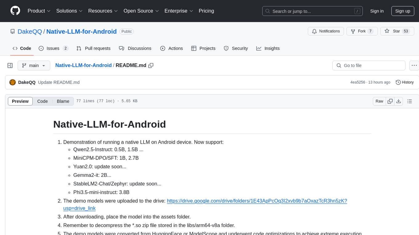Viewport: 419px width, 235px height.
Task: Open the Issues tab
Action: tap(53, 48)
